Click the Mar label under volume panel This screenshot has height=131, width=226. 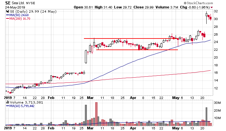pyautogui.click(x=90, y=128)
